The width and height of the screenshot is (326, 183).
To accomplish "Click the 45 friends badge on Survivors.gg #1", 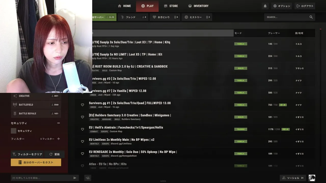I will [283, 105].
